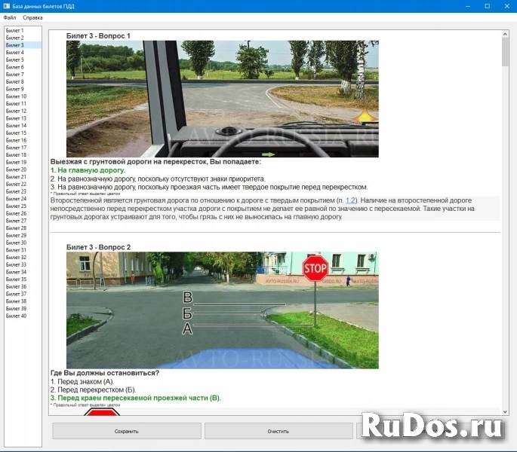The width and height of the screenshot is (517, 452).
Task: Click the app icon in the title bar
Action: (7, 5)
